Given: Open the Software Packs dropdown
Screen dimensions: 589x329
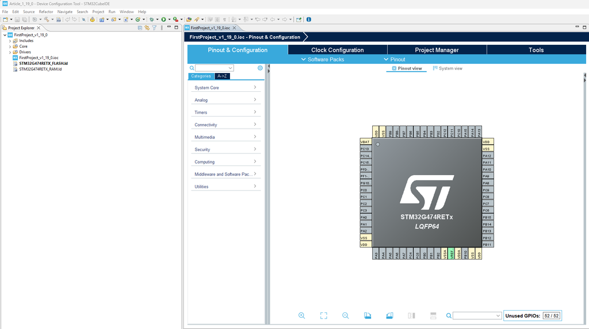Looking at the screenshot, I should click(322, 59).
